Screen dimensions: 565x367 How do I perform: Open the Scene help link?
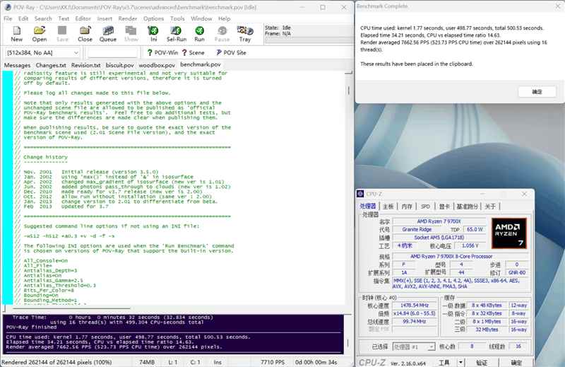[x=193, y=53]
